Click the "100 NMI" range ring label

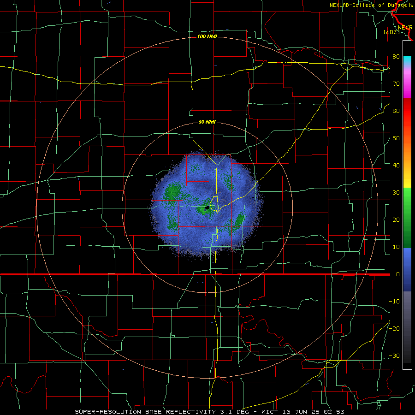tap(207, 36)
